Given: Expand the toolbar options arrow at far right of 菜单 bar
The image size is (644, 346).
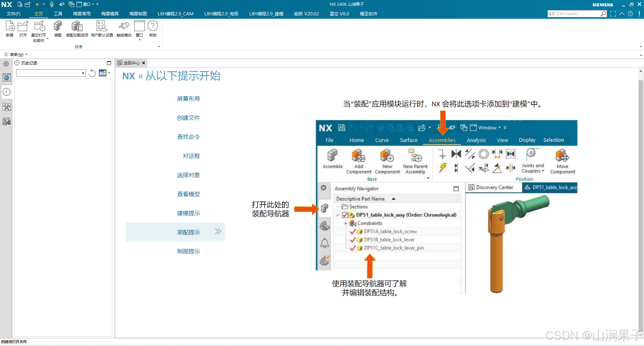Looking at the screenshot, I should 641,55.
